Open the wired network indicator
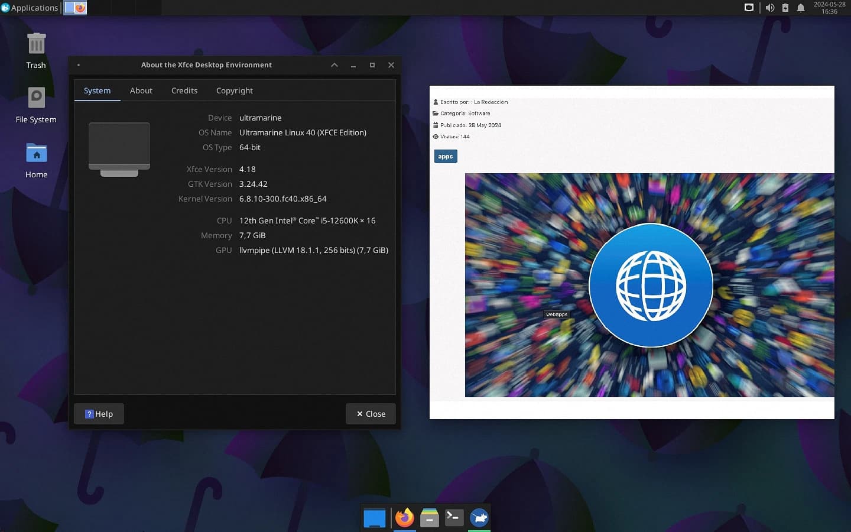The width and height of the screenshot is (851, 532). tap(749, 8)
